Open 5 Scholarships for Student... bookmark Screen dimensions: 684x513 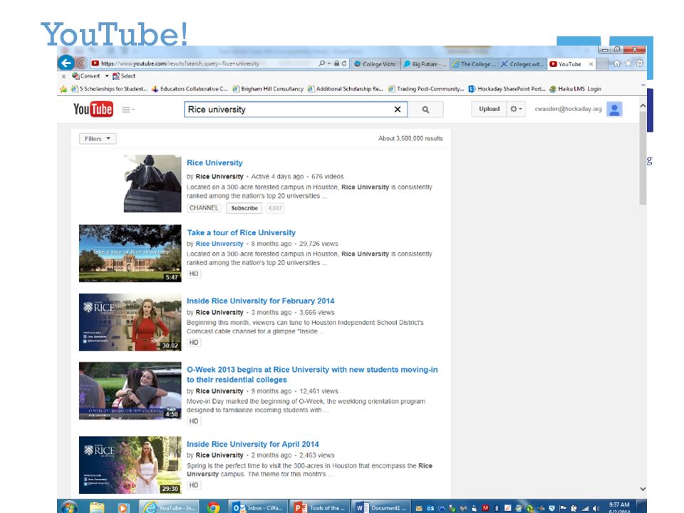click(109, 88)
